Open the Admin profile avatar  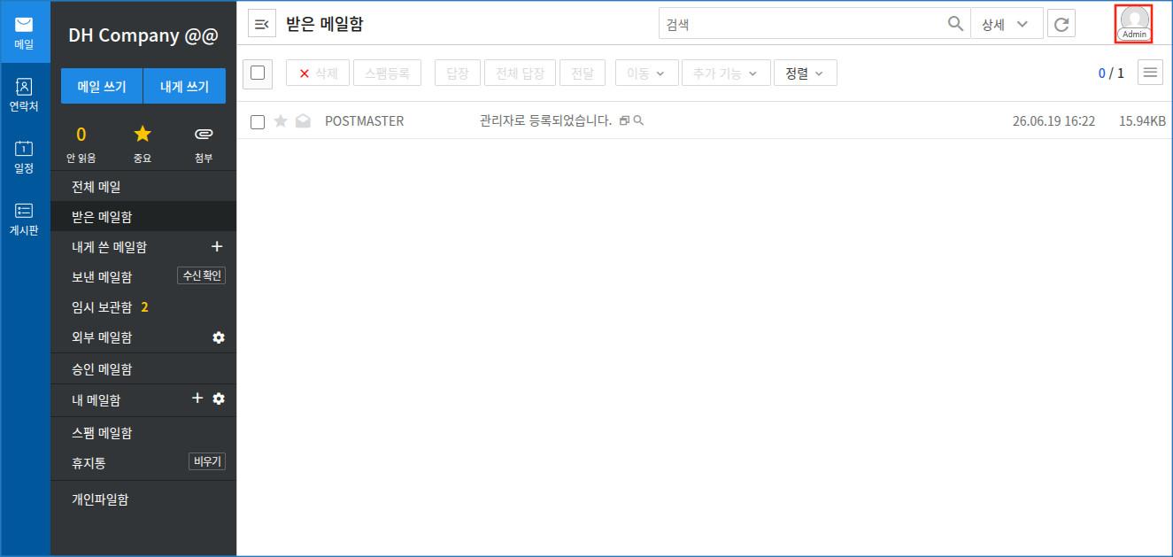[1134, 23]
